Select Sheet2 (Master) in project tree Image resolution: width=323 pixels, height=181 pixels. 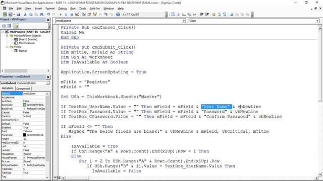point(28,39)
